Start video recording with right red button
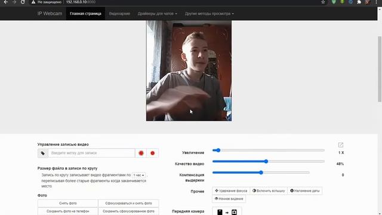This screenshot has width=382, height=215. (153, 153)
